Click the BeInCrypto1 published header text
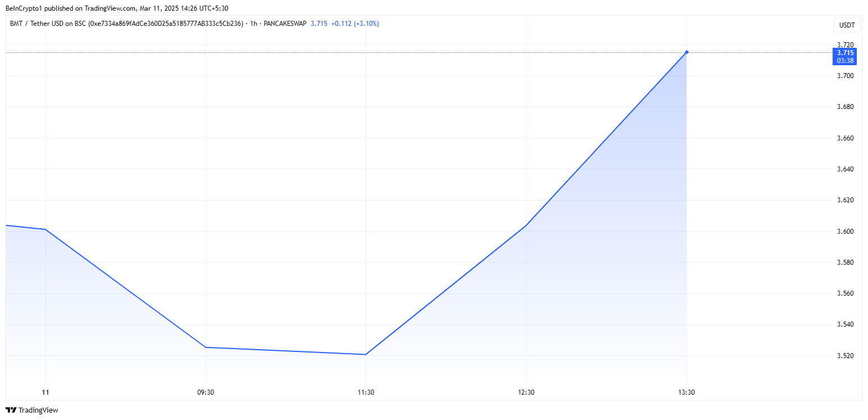 [118, 8]
